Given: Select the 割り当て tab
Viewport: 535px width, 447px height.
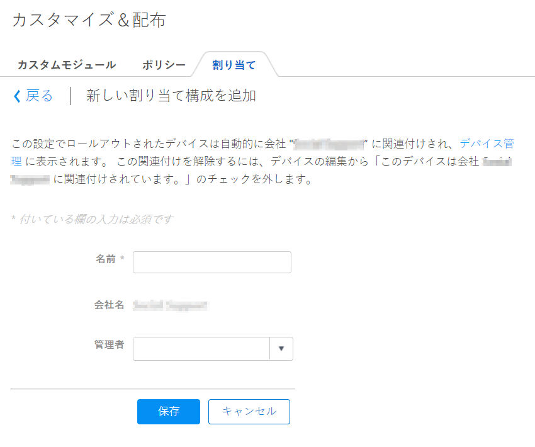Looking at the screenshot, I should tap(234, 65).
